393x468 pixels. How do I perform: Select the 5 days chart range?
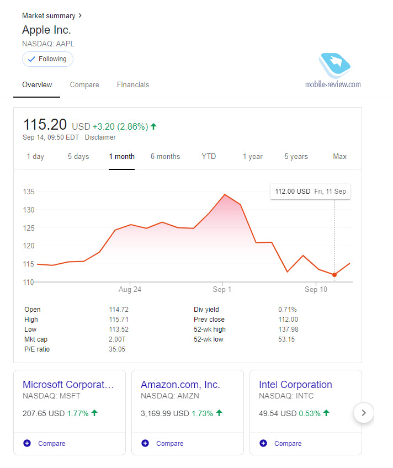pyautogui.click(x=78, y=156)
